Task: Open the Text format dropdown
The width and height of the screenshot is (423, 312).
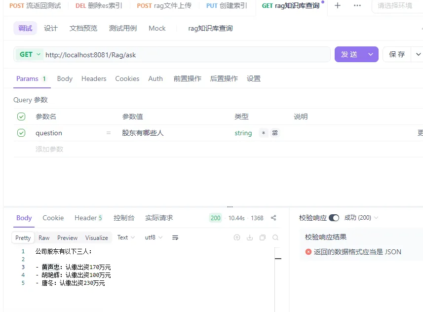Action: pos(126,237)
